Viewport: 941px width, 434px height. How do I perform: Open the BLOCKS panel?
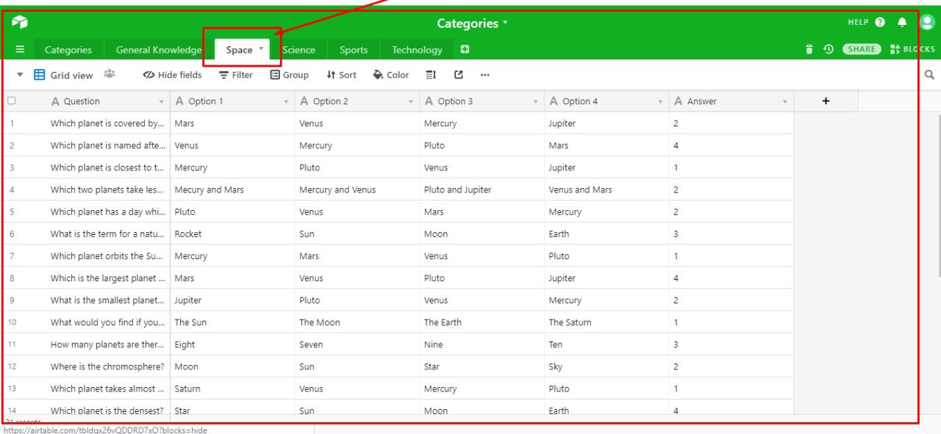click(x=912, y=49)
